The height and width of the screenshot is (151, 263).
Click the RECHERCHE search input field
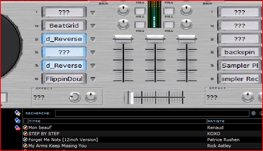pos(152,114)
